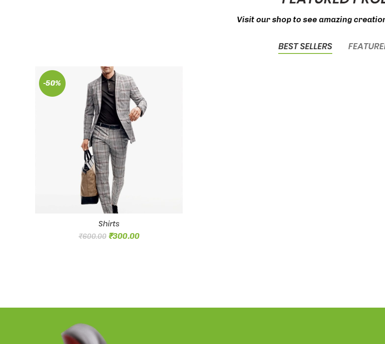This screenshot has height=344, width=385.
Task: Click the black belt on the model
Action: 109,126
